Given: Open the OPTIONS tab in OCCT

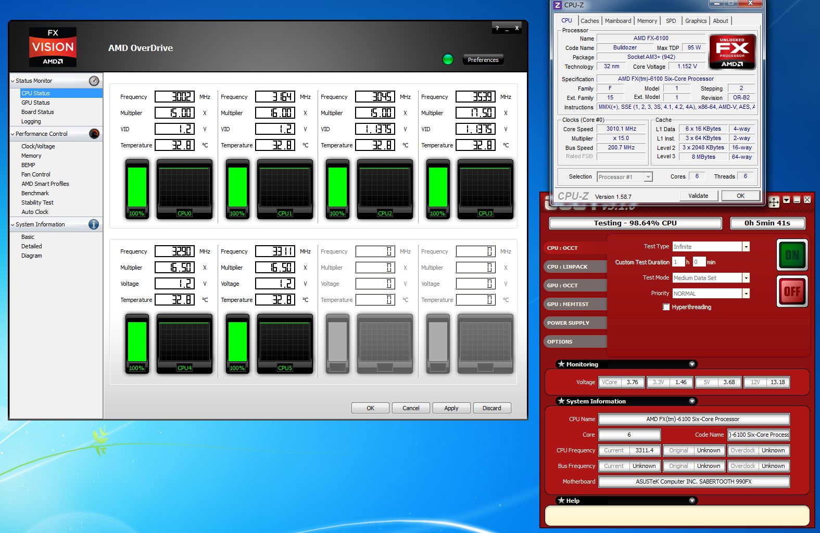Looking at the screenshot, I should (575, 341).
